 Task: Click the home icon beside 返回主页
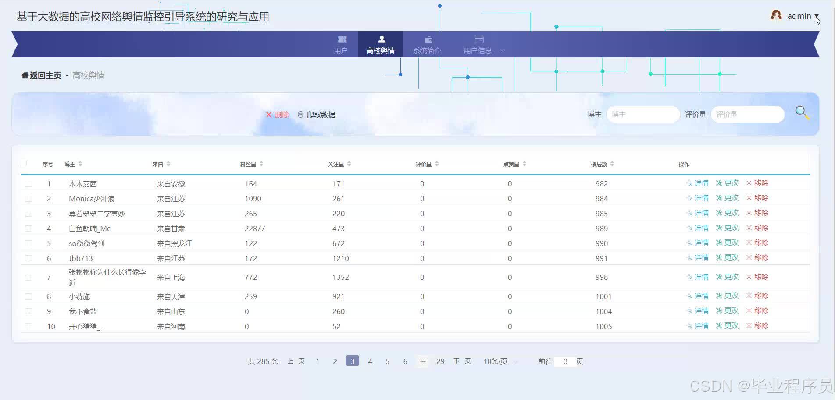(25, 75)
